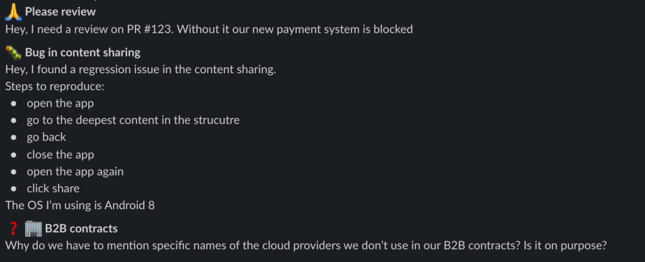Click the "close the app" step
645x262 pixels.
(60, 154)
